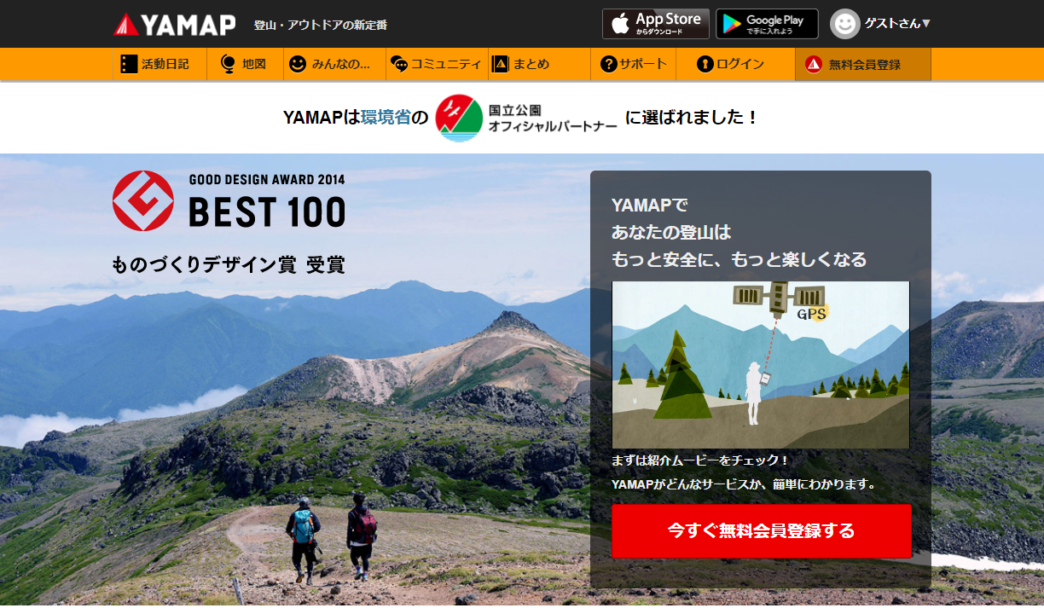Click the 国立公園オフィシャルパートナー logo
This screenshot has width=1044, height=608.
point(526,118)
